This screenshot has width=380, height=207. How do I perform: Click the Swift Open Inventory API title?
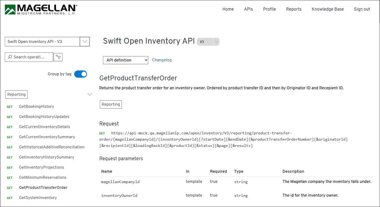(x=149, y=41)
